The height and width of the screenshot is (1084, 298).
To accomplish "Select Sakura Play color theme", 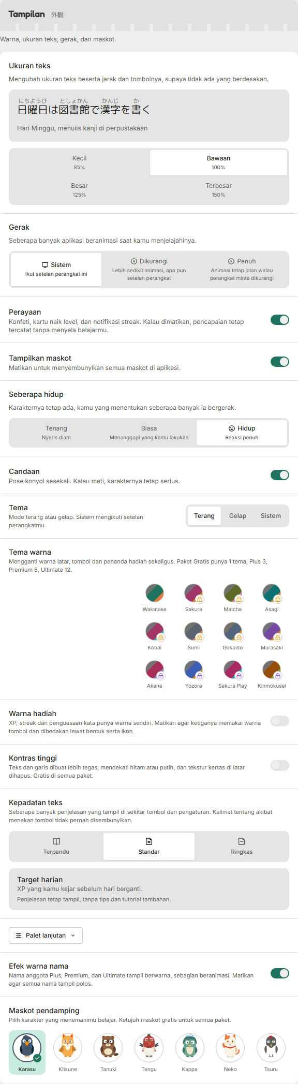I will click(x=233, y=674).
